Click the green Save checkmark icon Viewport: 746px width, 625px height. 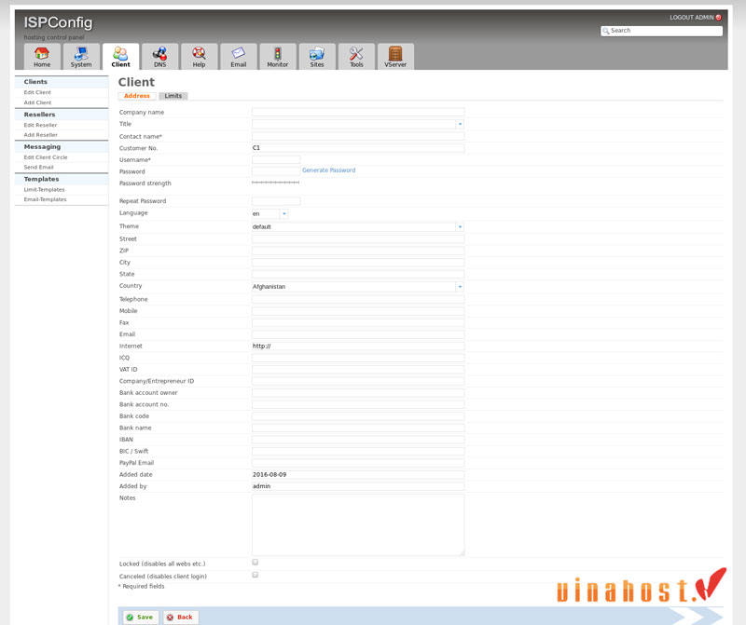click(130, 618)
